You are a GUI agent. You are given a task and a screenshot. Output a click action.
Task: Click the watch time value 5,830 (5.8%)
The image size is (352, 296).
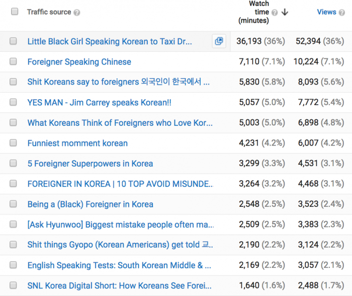(262, 82)
